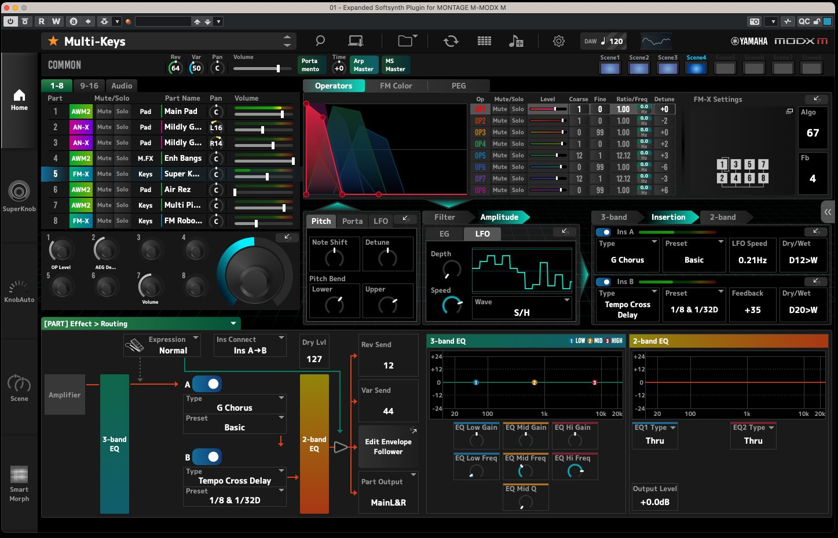The image size is (838, 538).
Task: Toggle Insertion B switch in routing panel
Action: [207, 457]
